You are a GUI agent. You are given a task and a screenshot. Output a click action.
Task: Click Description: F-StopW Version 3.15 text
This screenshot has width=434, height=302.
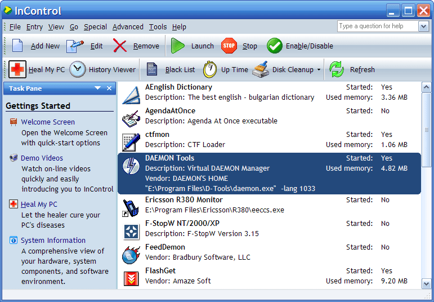click(x=202, y=234)
